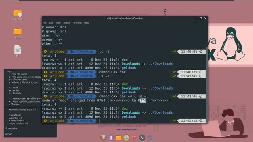Open the orange image viewer dock icon
Image resolution: width=253 pixels, height=142 pixels.
point(126,138)
